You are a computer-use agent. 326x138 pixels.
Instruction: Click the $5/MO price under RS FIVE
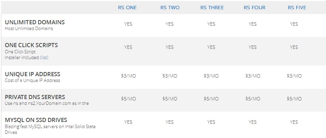click(294, 99)
